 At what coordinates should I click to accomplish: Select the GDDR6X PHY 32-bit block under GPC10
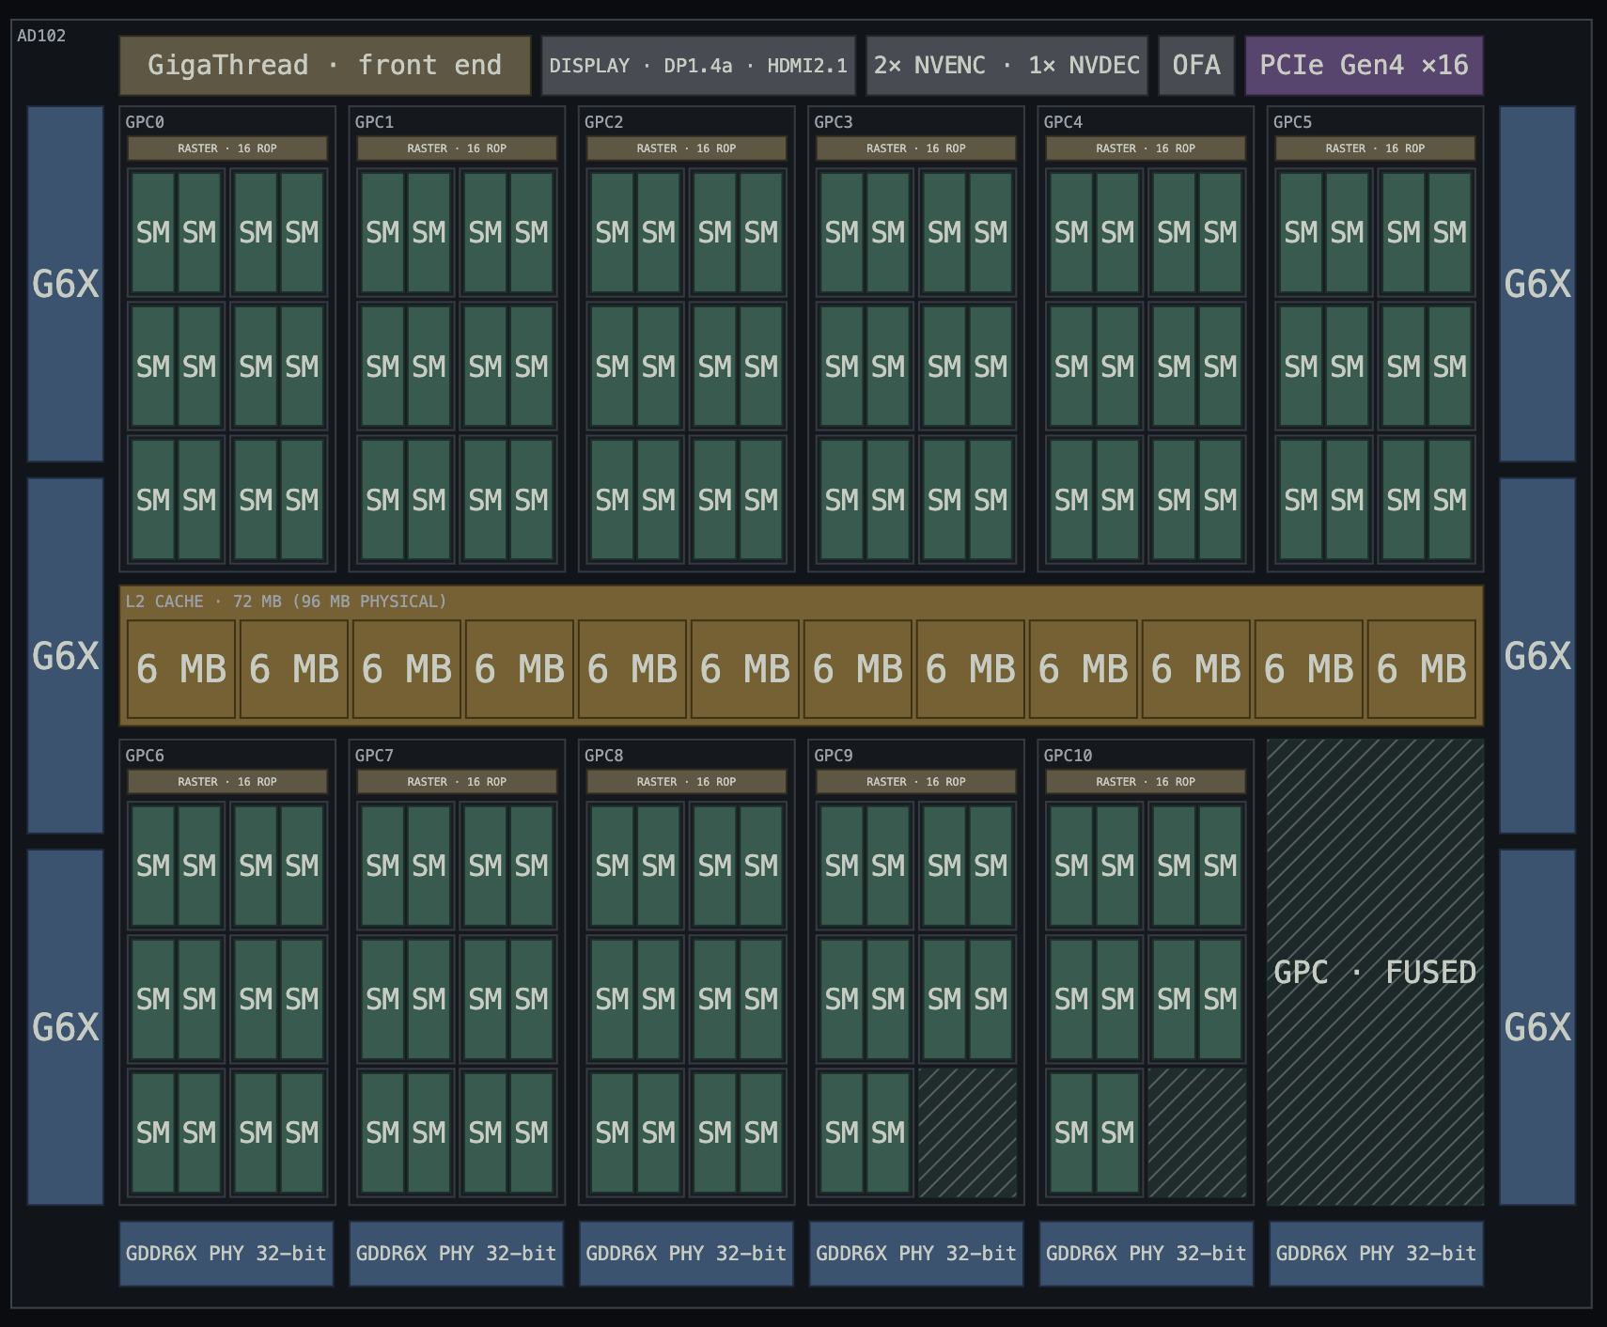pos(1146,1254)
